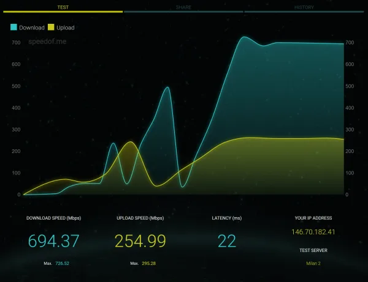Click the max download value 726.52
Viewport: 368px width, 282px height.
pos(62,263)
